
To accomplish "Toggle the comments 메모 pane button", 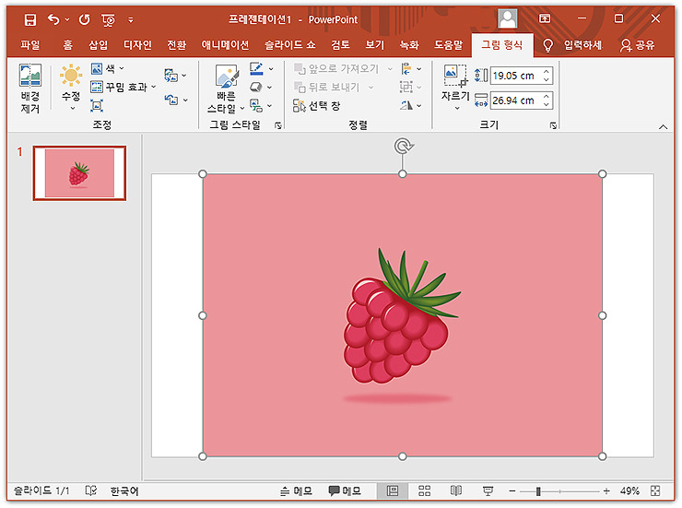I will click(345, 491).
